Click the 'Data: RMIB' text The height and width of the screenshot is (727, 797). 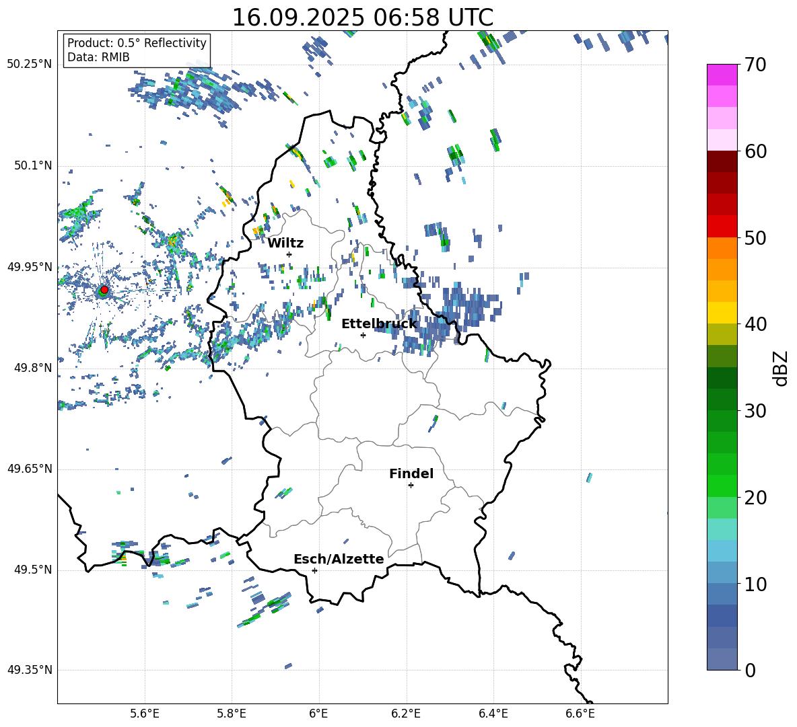coord(98,57)
